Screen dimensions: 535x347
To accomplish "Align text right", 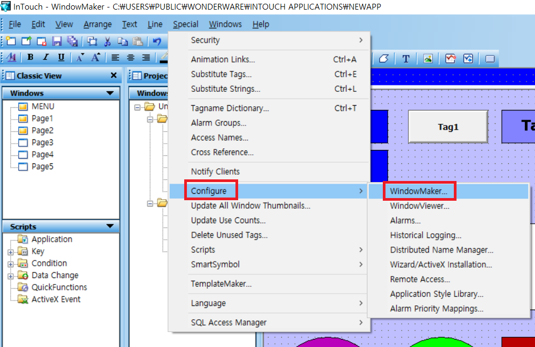I will coord(146,57).
